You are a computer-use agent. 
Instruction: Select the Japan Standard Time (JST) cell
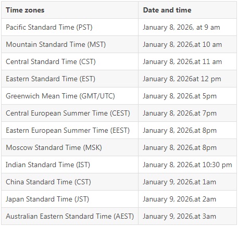[70, 199]
